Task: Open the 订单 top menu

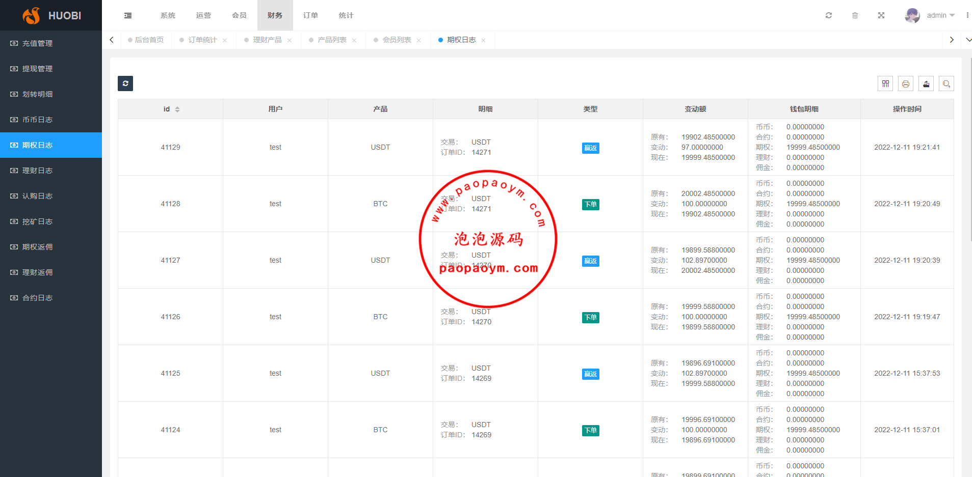Action: click(x=310, y=15)
